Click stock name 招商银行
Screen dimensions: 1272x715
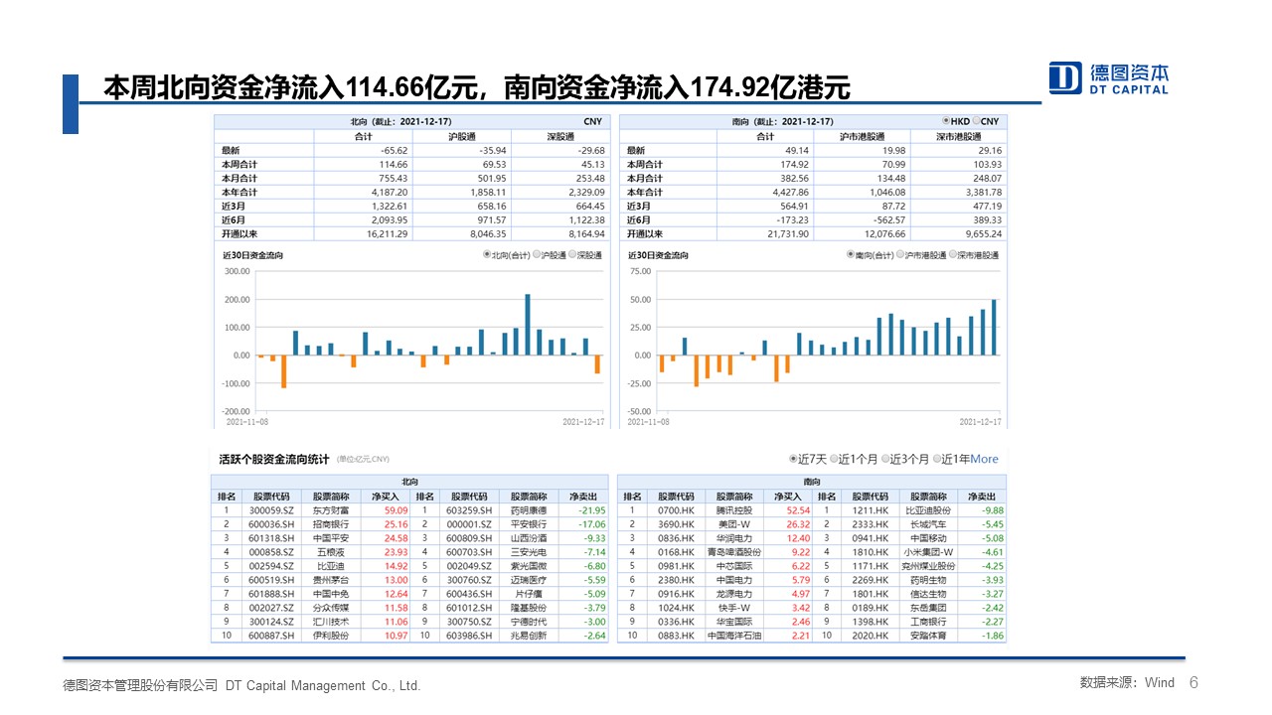[x=332, y=524]
